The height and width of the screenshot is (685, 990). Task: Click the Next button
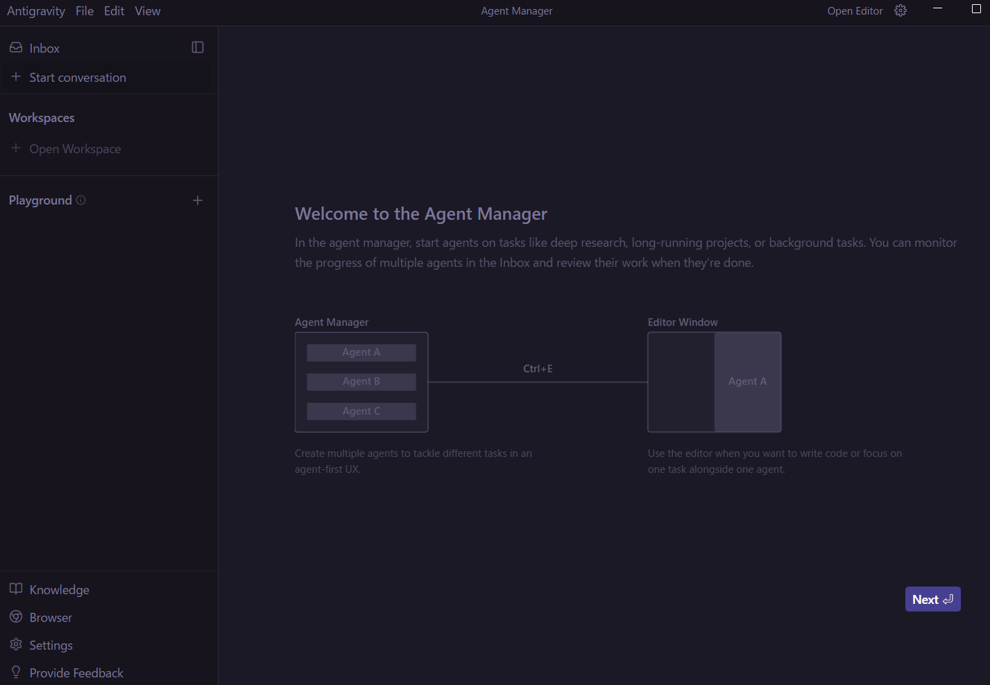pyautogui.click(x=932, y=600)
